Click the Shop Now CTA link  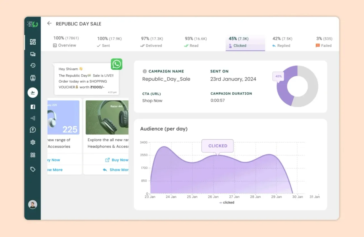[x=152, y=100]
